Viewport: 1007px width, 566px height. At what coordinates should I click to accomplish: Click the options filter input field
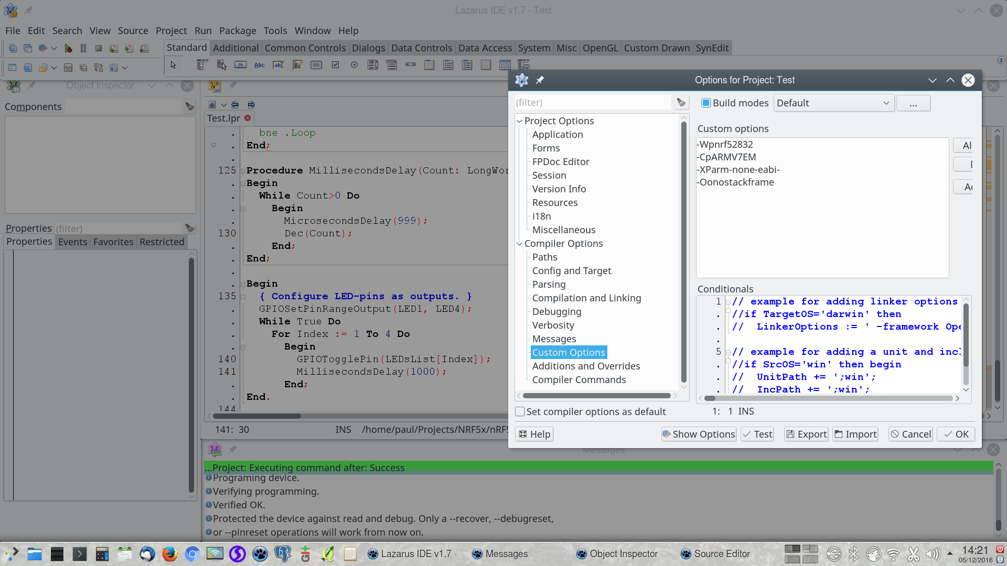click(592, 103)
